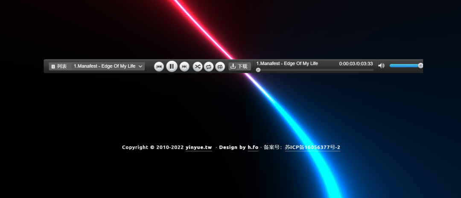The height and width of the screenshot is (198, 461).
Task: Toggle shuffle playback mode
Action: 197,67
